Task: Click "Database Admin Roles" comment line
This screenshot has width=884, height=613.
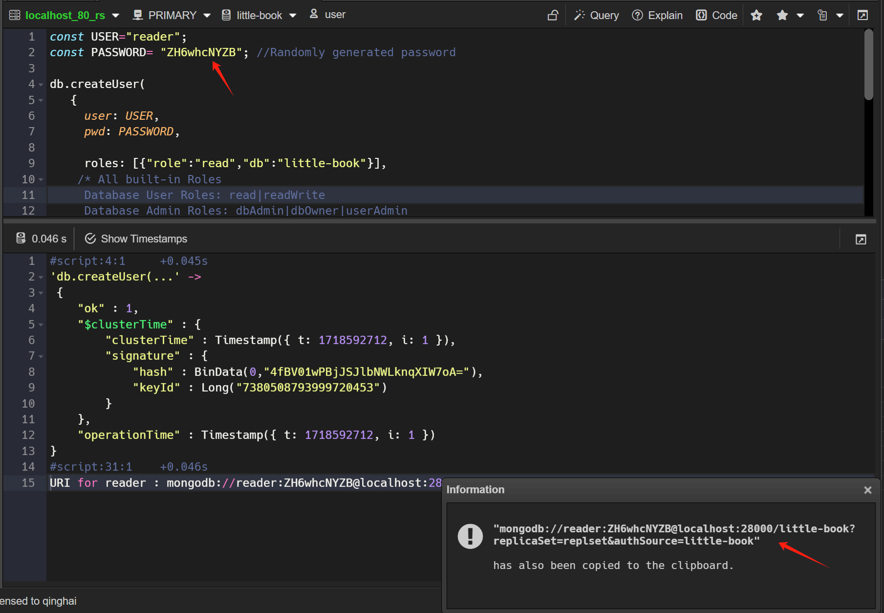Action: pos(246,211)
